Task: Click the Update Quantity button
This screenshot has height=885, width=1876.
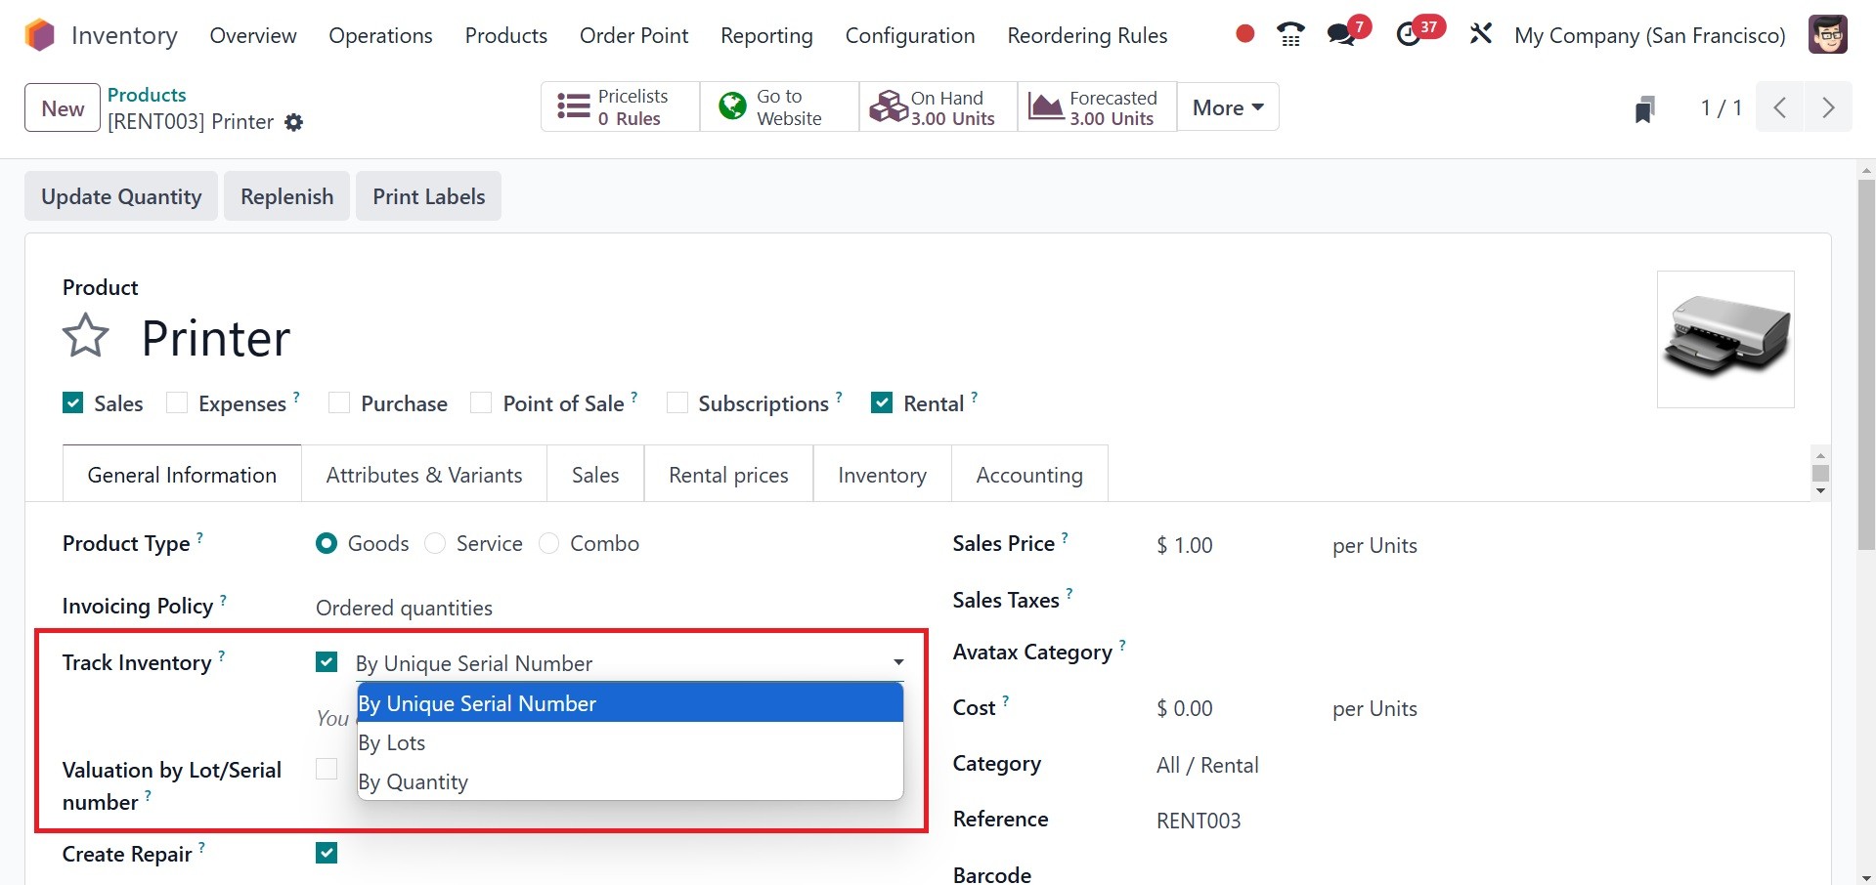Action: [121, 196]
